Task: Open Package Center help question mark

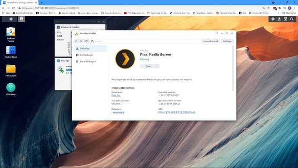Action: (217, 33)
